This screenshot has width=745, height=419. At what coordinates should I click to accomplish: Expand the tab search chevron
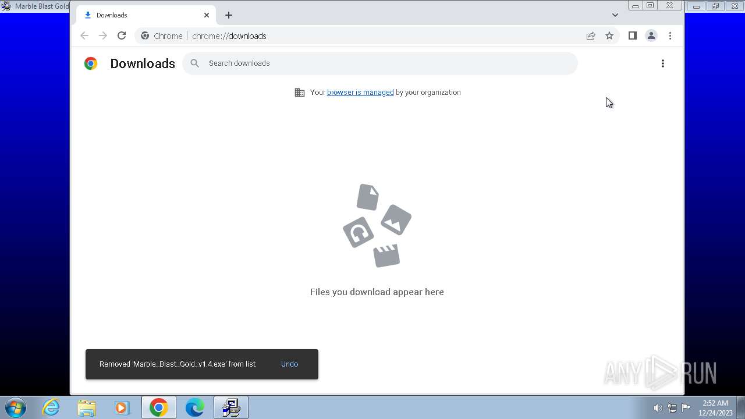[x=615, y=15]
